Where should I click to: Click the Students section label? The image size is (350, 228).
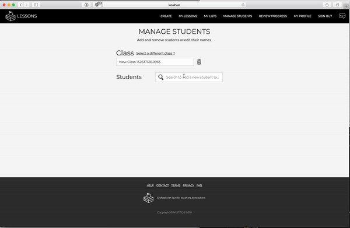pos(129,77)
